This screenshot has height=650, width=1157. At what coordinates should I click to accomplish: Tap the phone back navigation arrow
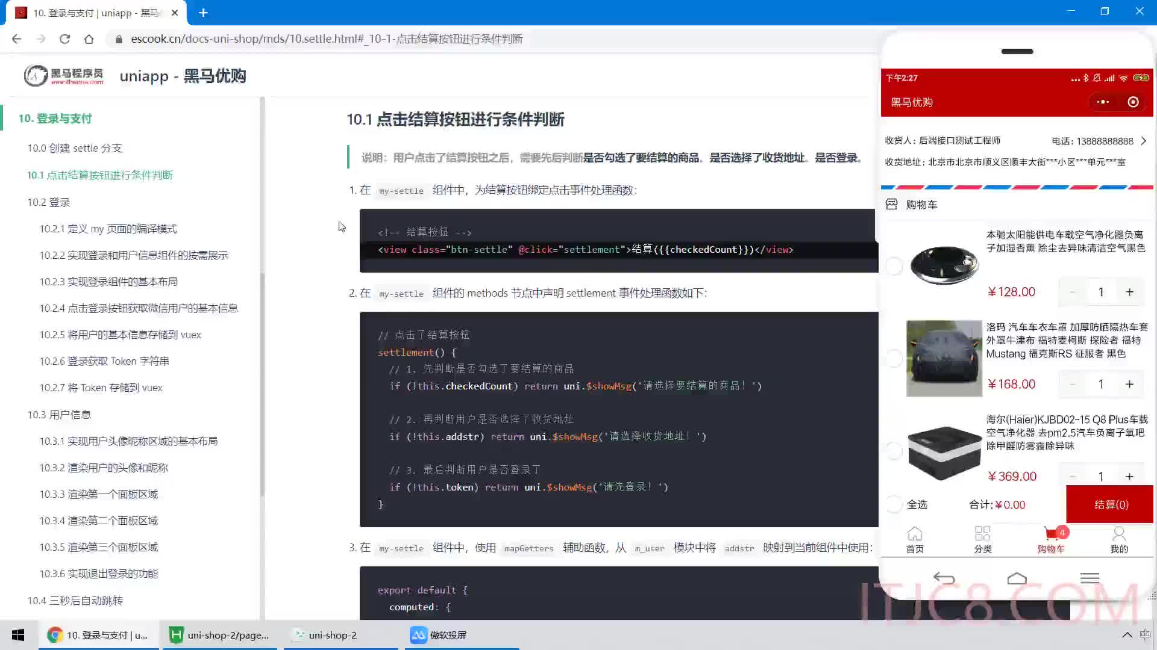pos(944,578)
